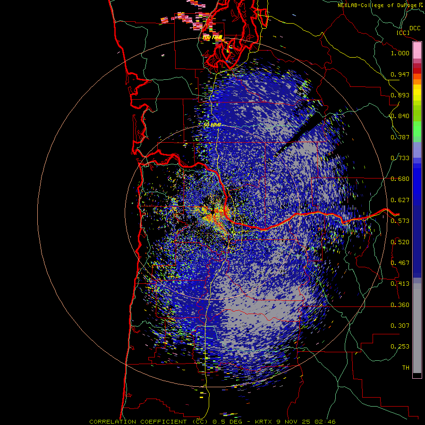Select the 0.307 scale value
Image resolution: width=425 pixels, height=425 pixels.
[x=400, y=326]
